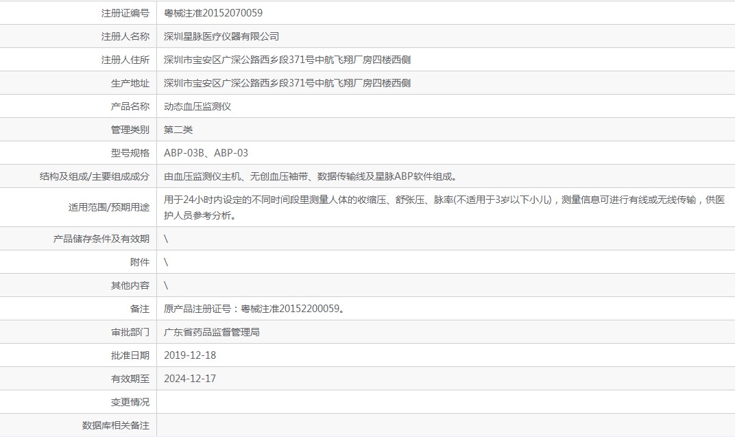Select expiry date 2024-12-17

tap(190, 379)
